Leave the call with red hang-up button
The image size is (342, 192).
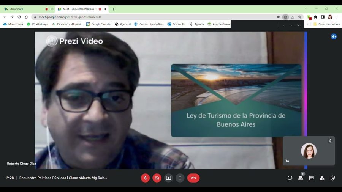pos(193,178)
